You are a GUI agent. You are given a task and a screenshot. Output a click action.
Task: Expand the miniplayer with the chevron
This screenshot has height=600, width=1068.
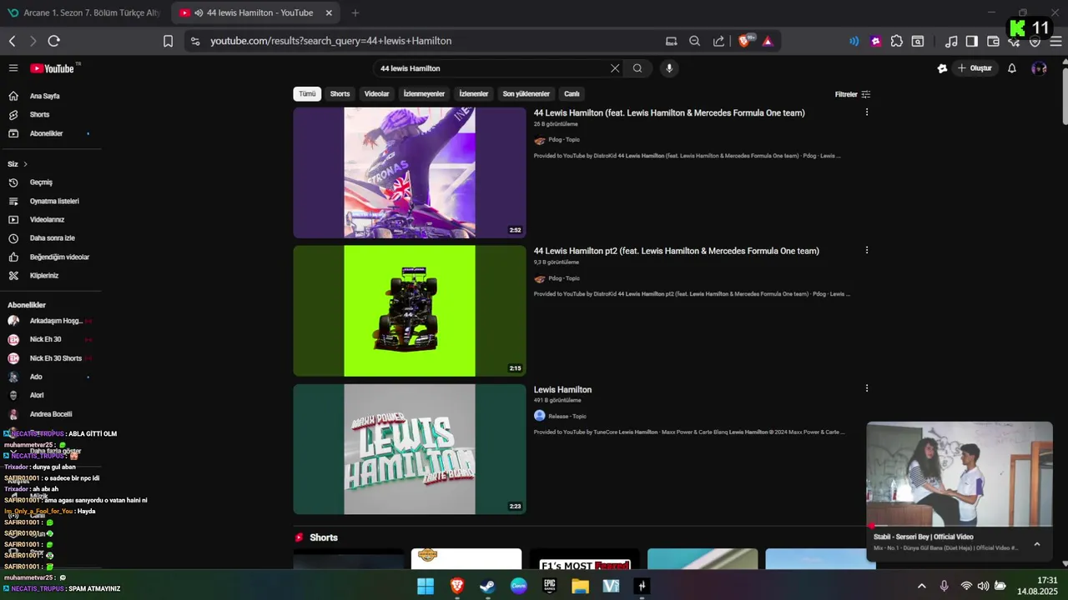(x=1036, y=543)
